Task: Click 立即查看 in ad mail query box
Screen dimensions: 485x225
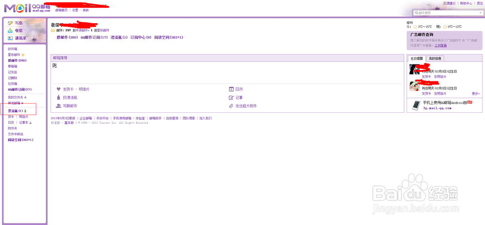Action: [x=440, y=45]
